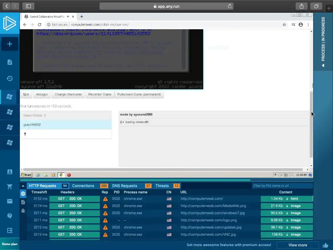Start a new task with plus icon

(9, 44)
